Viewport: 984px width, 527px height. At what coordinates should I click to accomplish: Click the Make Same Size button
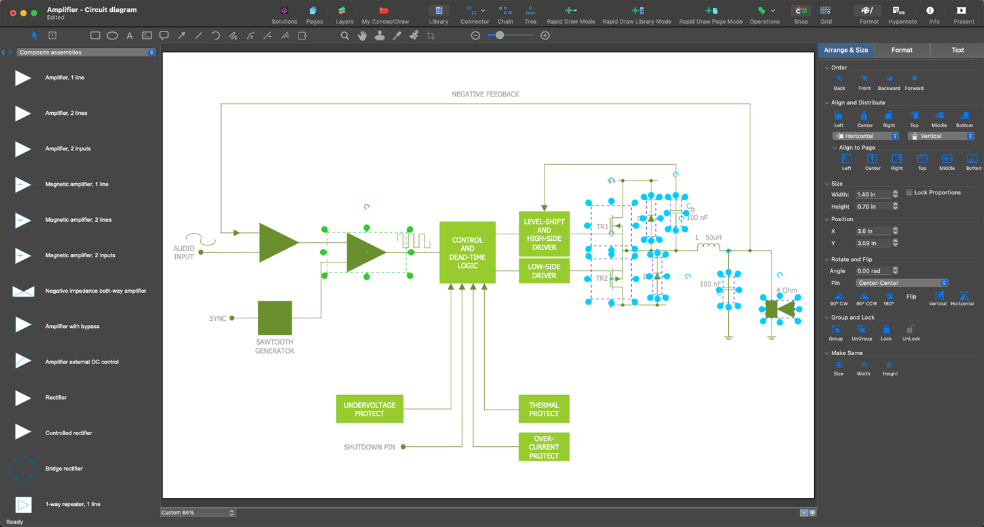[x=838, y=366]
